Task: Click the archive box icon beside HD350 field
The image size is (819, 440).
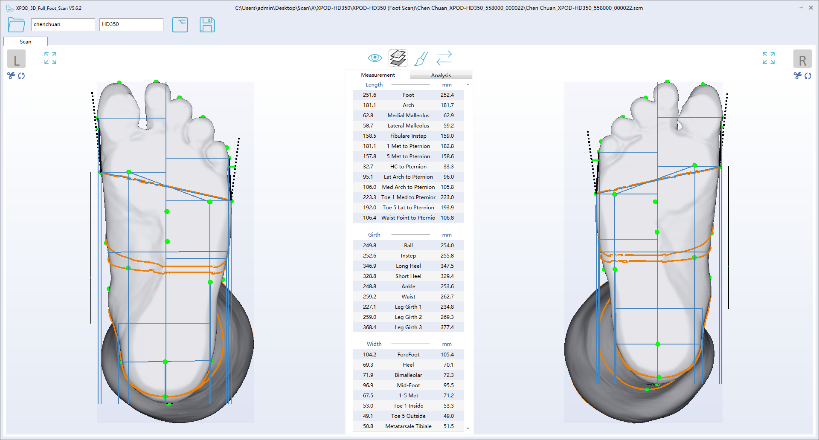Action: pyautogui.click(x=180, y=25)
